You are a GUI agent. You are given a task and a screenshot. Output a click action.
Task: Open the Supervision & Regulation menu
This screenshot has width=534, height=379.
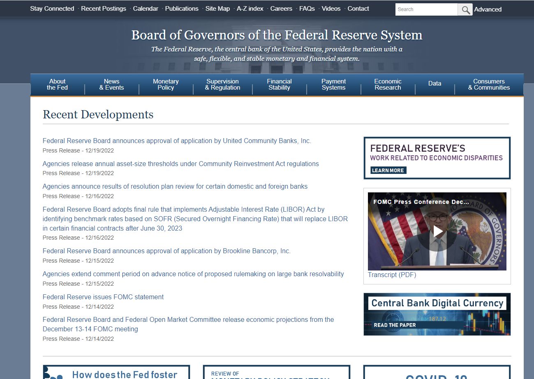[x=222, y=85]
